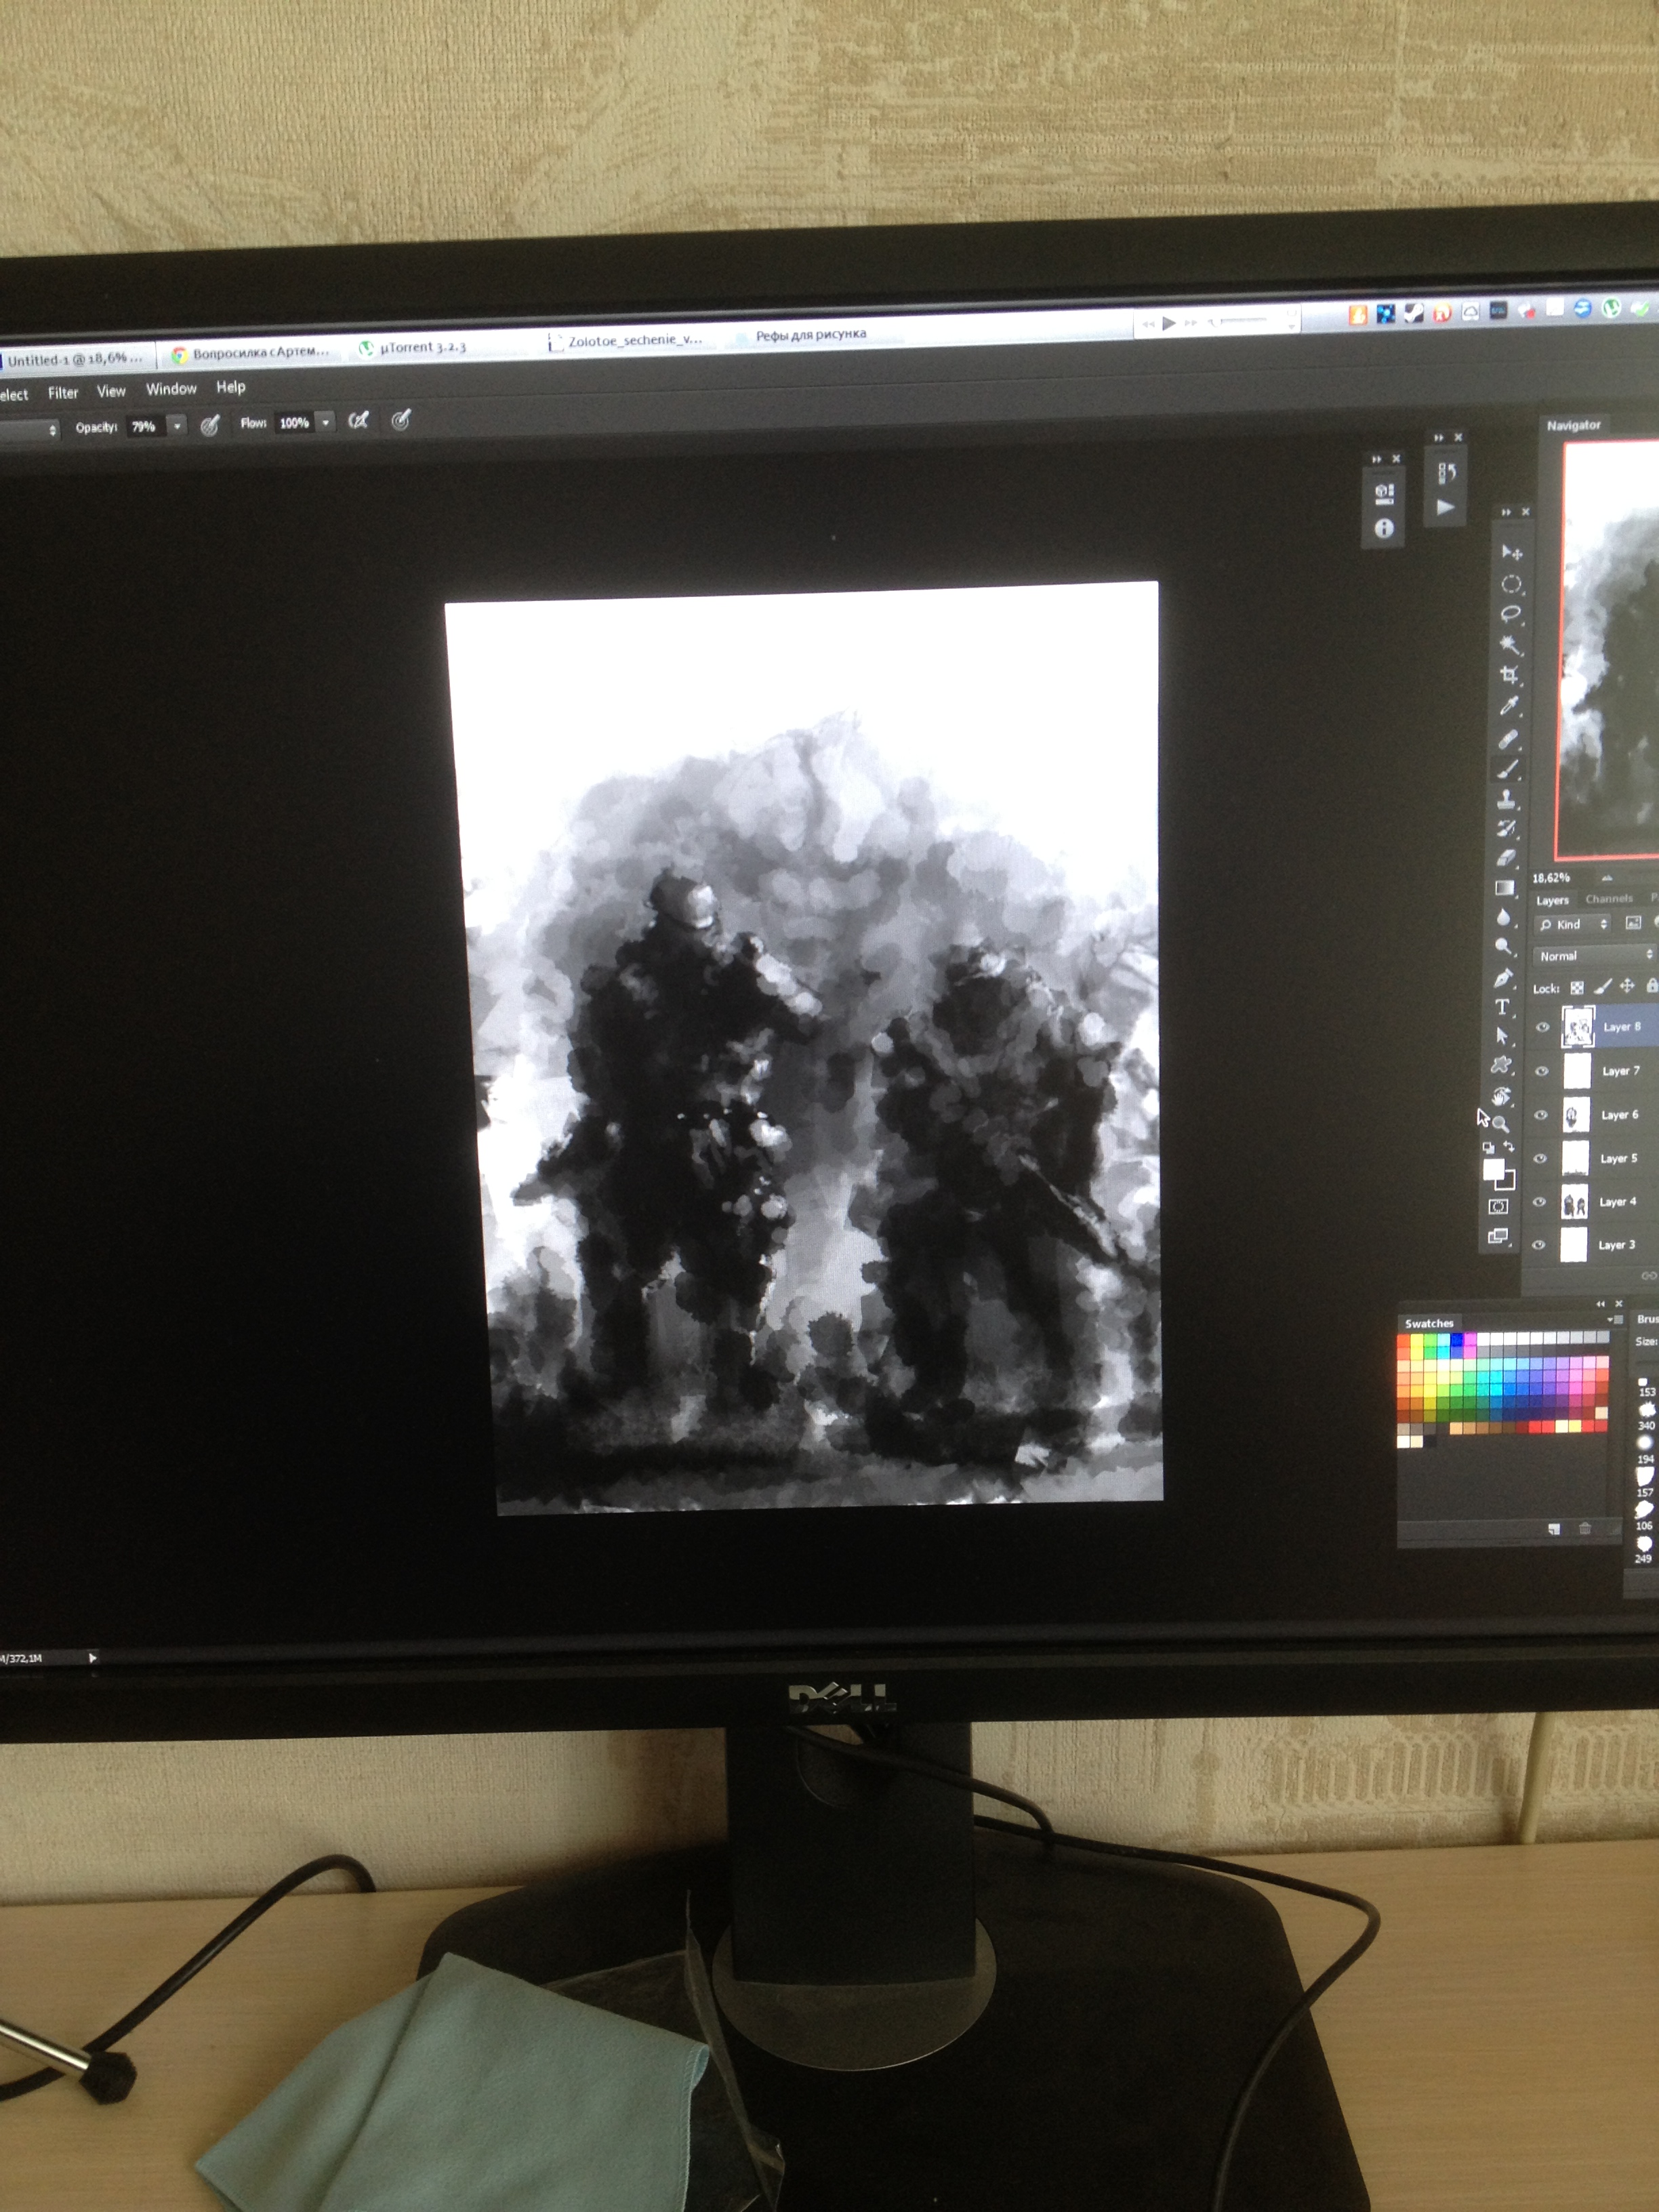The image size is (1659, 2212).
Task: Select the Eraser tool
Action: point(1506,858)
